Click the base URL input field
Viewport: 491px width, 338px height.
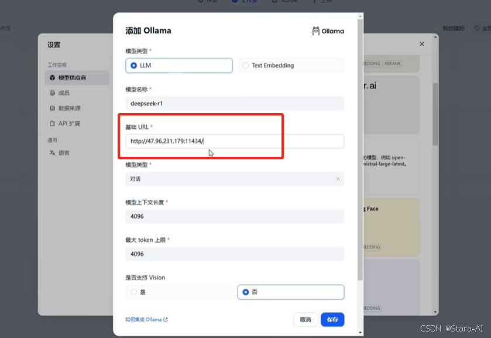(x=235, y=141)
